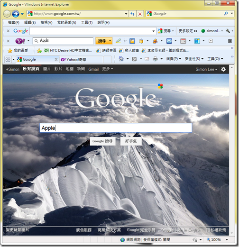The height and width of the screenshot is (247, 239).
Task: Open the 圖片 images link
Action: 47,69
